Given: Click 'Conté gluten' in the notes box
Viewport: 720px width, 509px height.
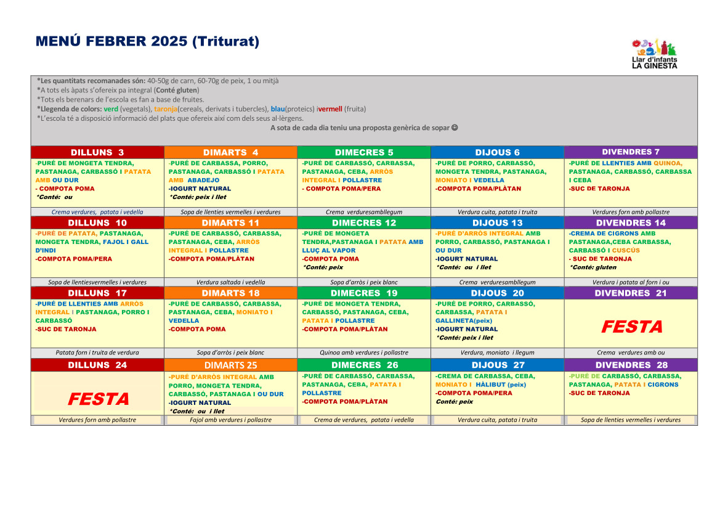Looking at the screenshot, I should coord(179,90).
